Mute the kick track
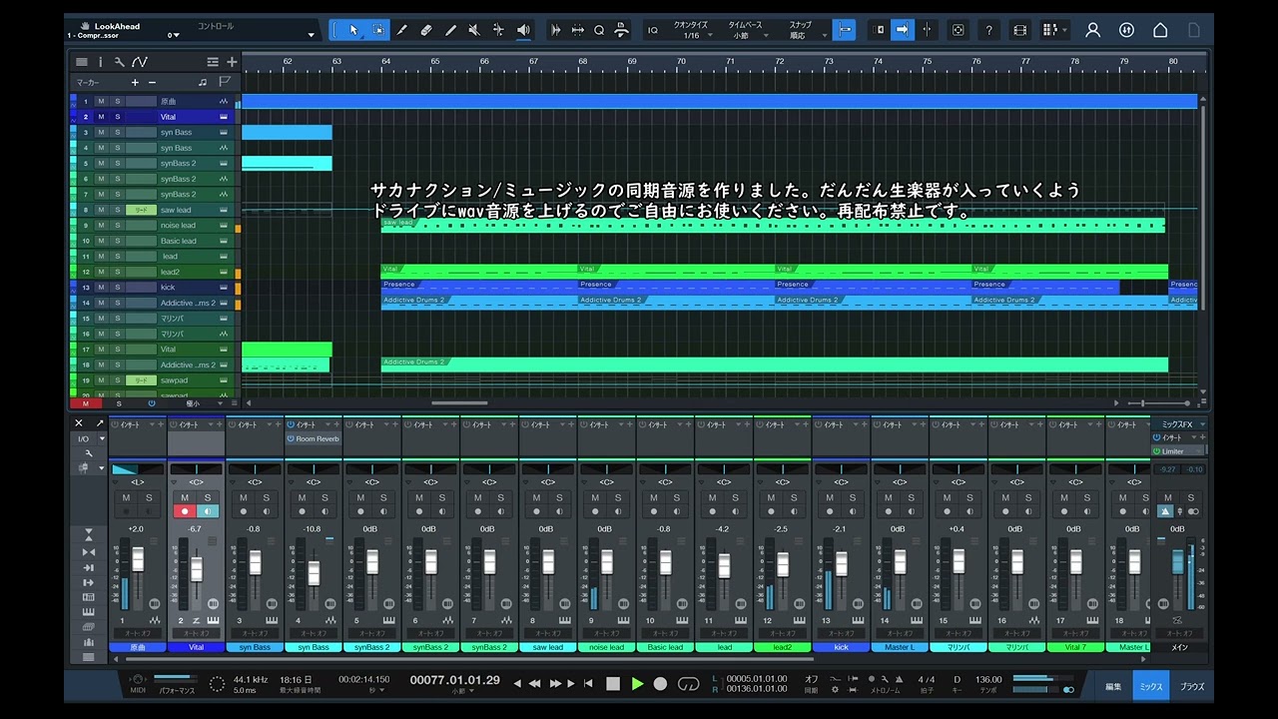 101,287
